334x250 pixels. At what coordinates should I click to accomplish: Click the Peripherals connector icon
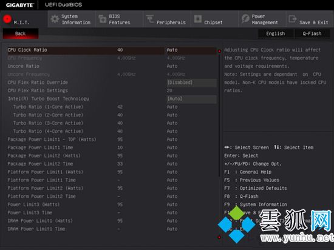click(150, 19)
